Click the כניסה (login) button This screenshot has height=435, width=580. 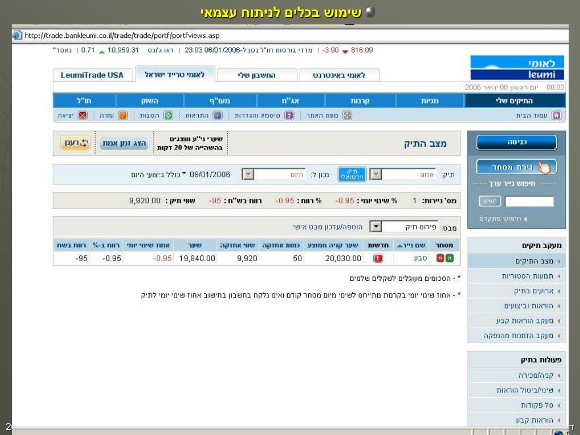[517, 142]
